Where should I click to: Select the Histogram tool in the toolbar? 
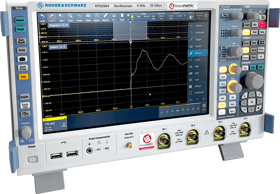(97, 17)
